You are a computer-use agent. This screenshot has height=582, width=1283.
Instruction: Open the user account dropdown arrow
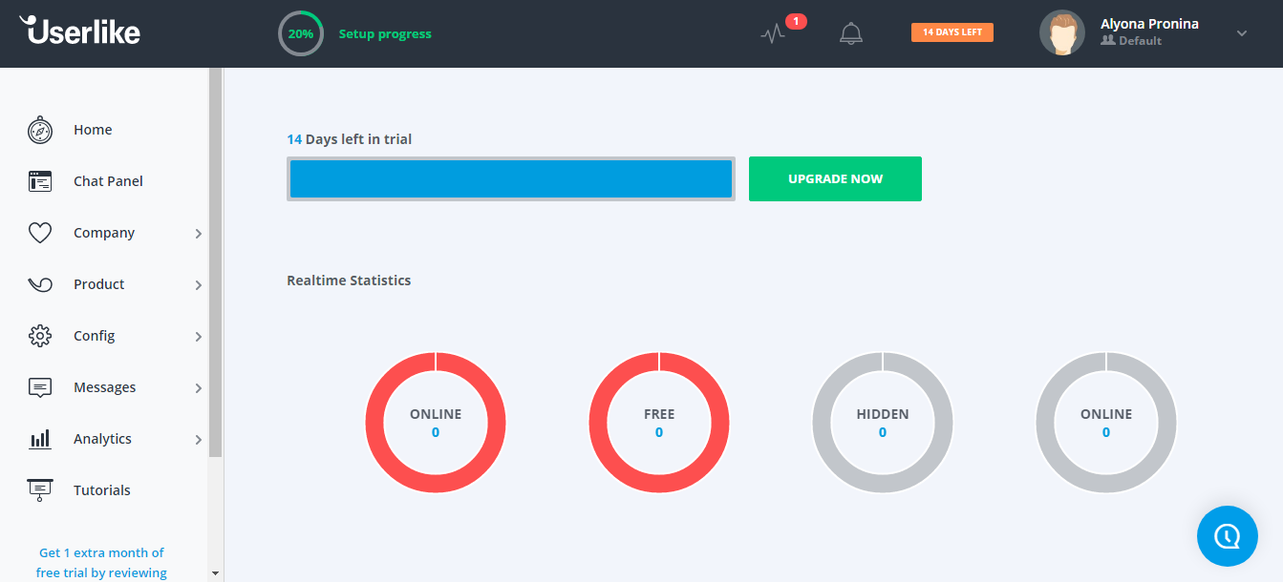pyautogui.click(x=1242, y=33)
